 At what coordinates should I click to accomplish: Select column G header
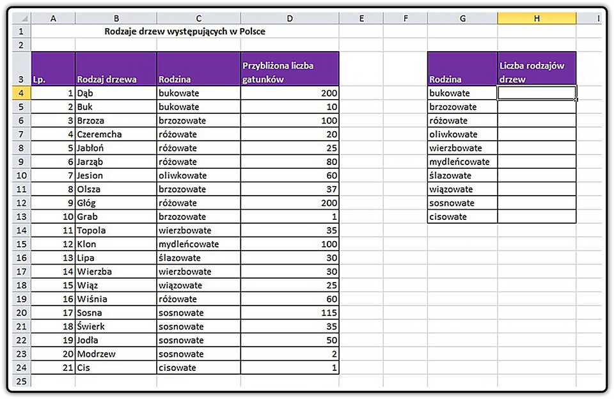462,18
